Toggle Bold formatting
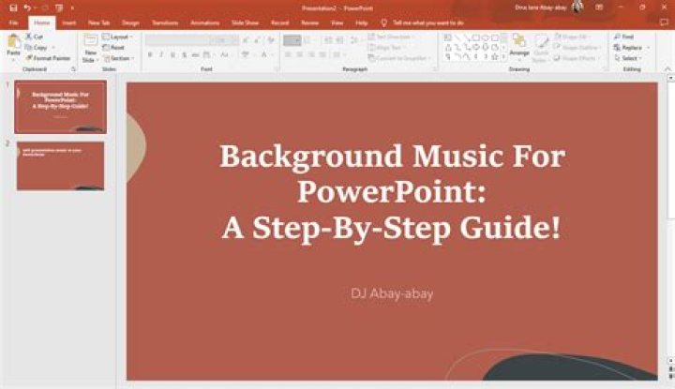The width and height of the screenshot is (675, 389). point(150,54)
